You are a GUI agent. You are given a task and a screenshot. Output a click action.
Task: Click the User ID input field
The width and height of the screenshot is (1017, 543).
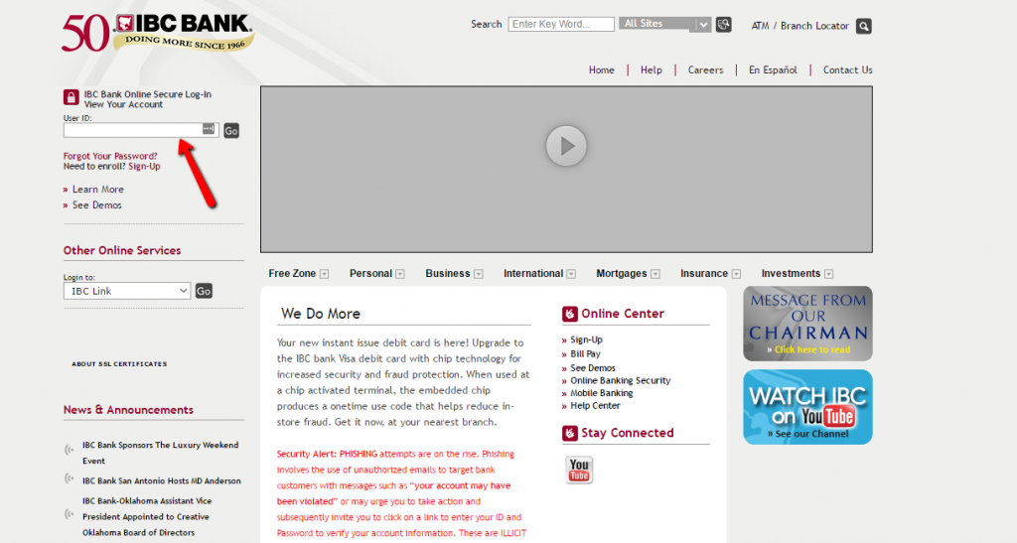point(141,130)
